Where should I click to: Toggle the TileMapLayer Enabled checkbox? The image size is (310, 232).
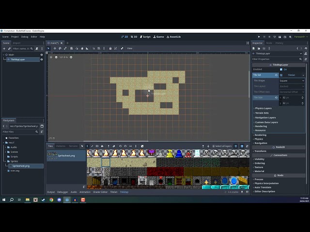click(x=281, y=70)
